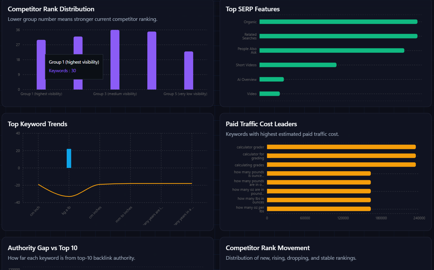The image size is (434, 270).
Task: Click the 'Group 1 (highest visibility)' axis label
Action: (41, 94)
